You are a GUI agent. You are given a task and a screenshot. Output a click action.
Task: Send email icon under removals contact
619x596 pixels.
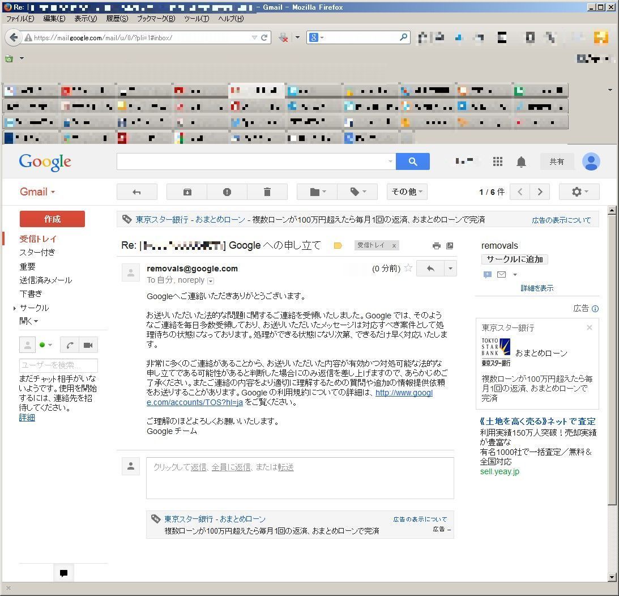click(501, 275)
